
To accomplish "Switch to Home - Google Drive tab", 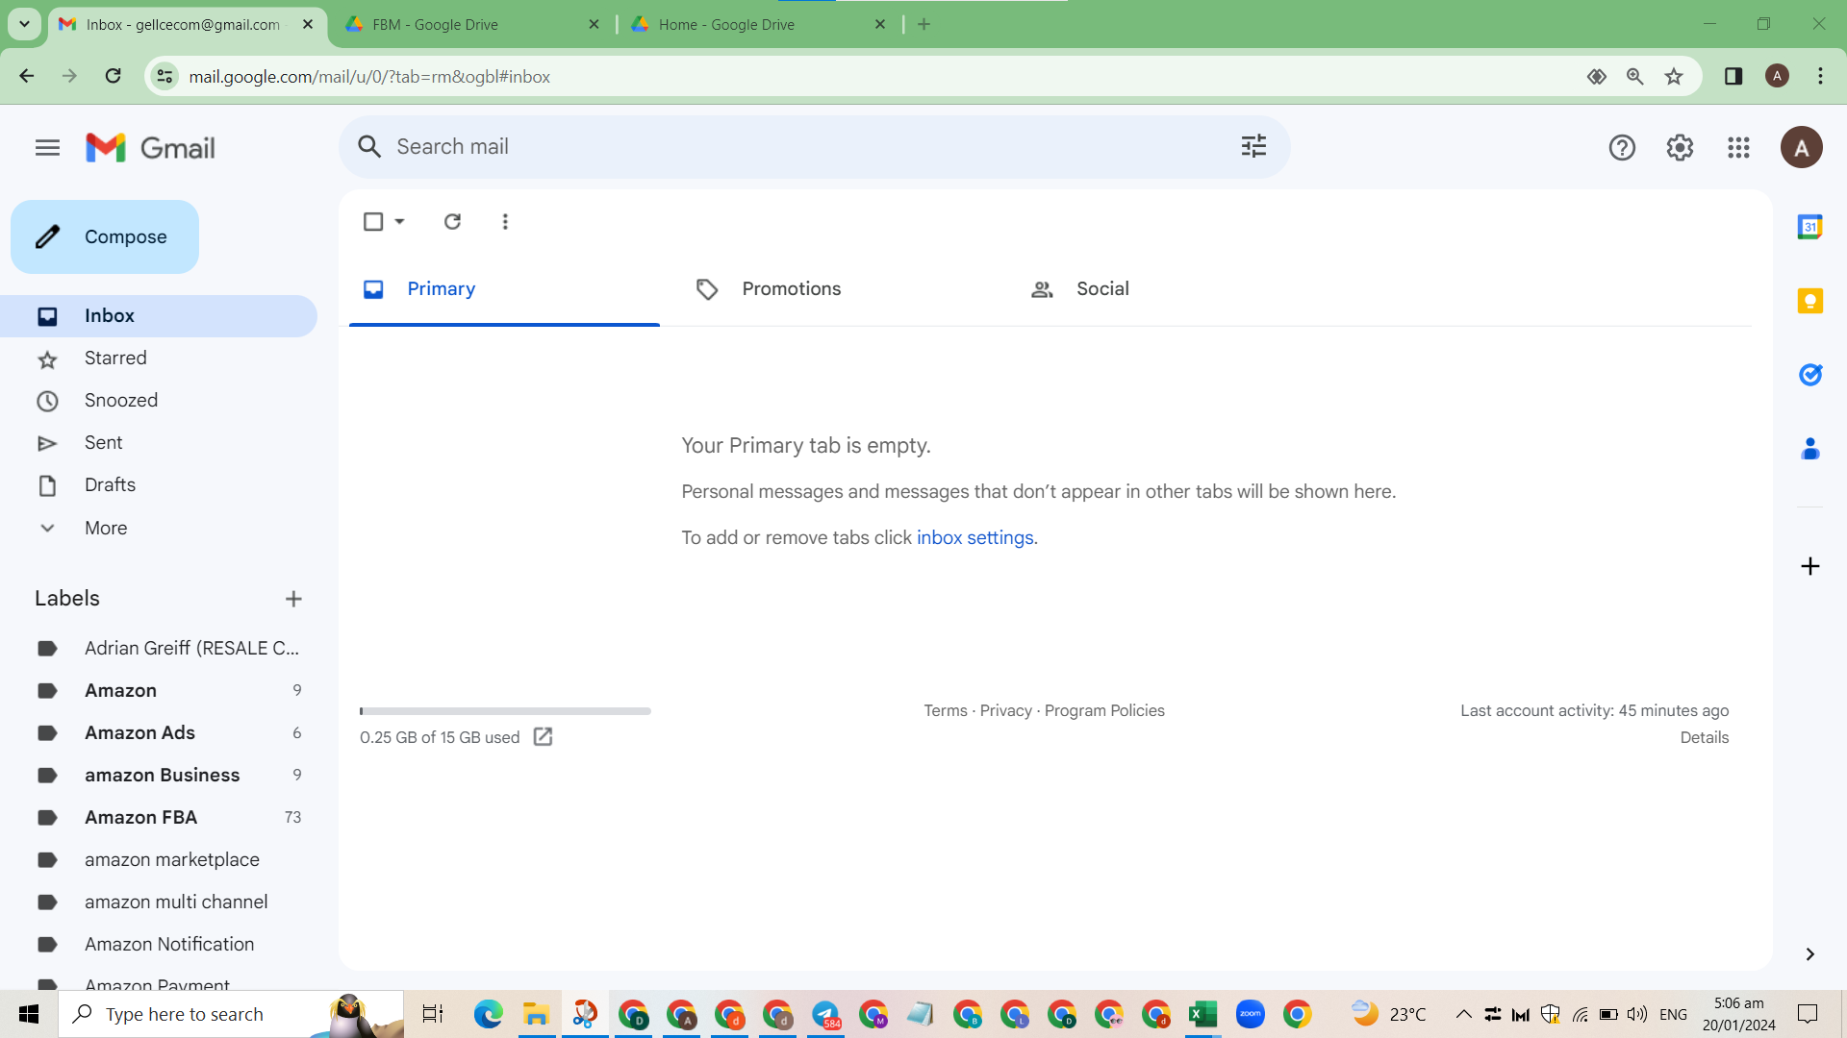I will point(759,24).
